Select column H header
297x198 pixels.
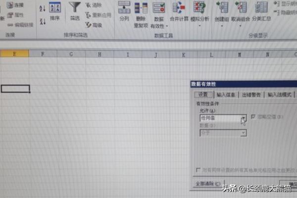(x=99, y=54)
